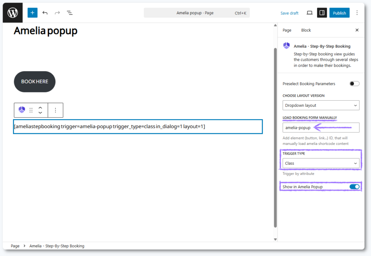Click the Publish button

click(x=339, y=13)
